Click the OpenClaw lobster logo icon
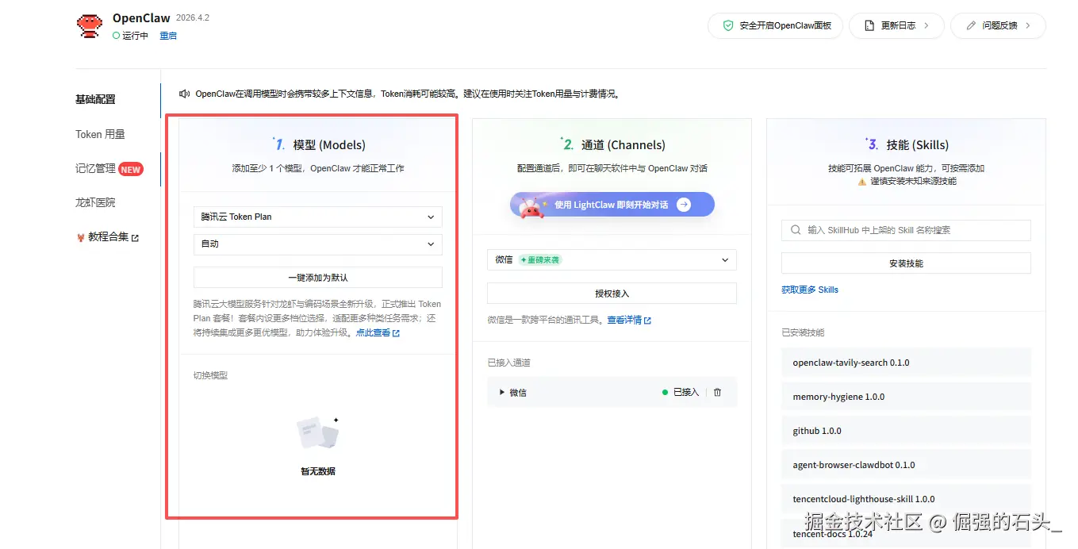 pyautogui.click(x=90, y=25)
